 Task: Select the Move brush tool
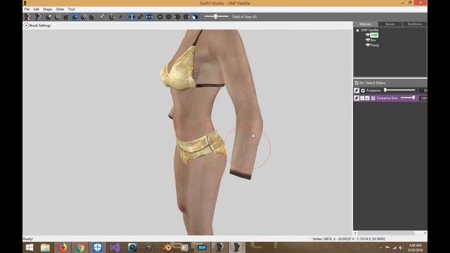[84, 17]
